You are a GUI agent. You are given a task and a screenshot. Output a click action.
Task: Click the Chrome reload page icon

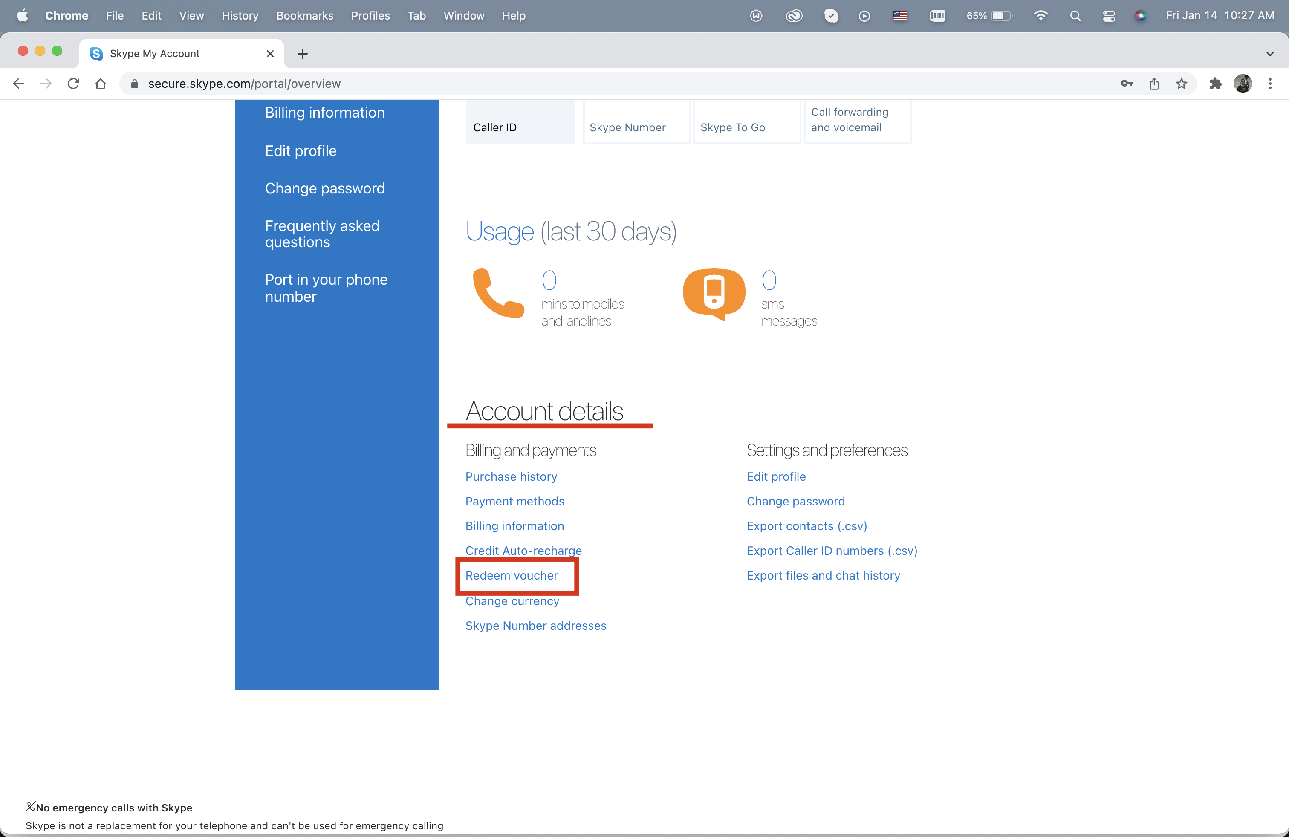click(x=74, y=84)
